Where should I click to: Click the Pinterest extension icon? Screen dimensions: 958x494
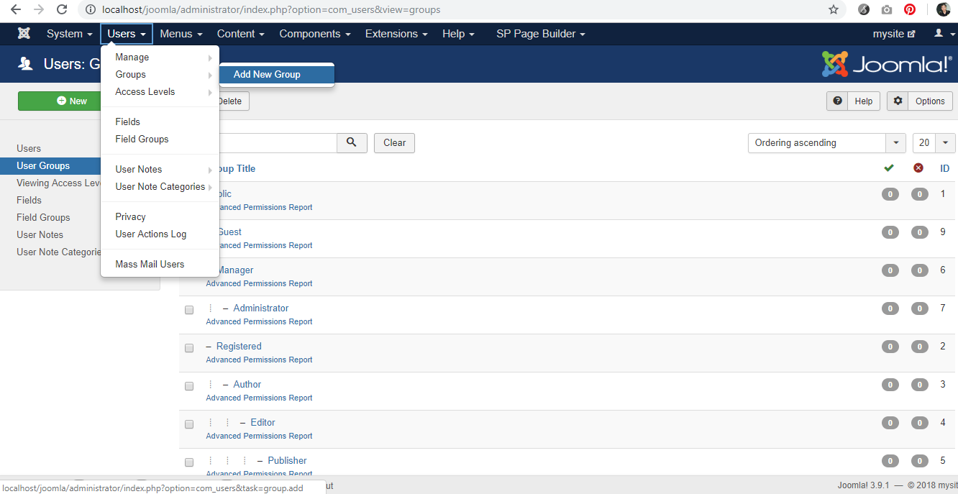click(x=910, y=10)
